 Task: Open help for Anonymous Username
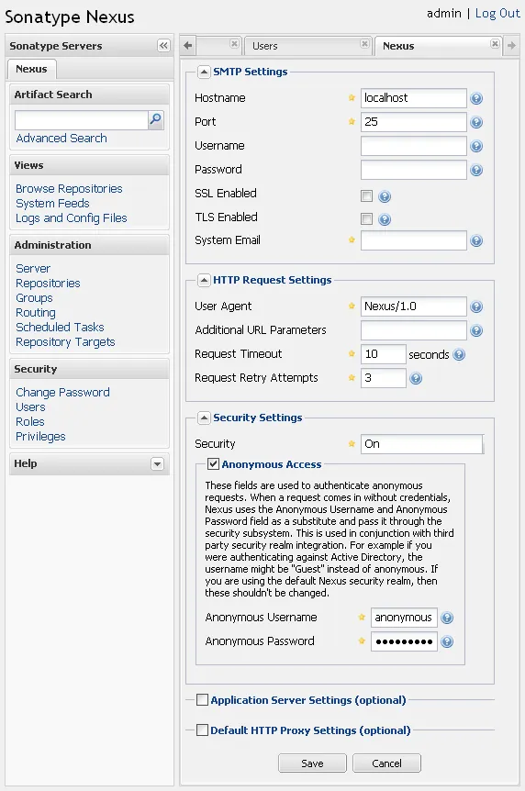coord(447,618)
